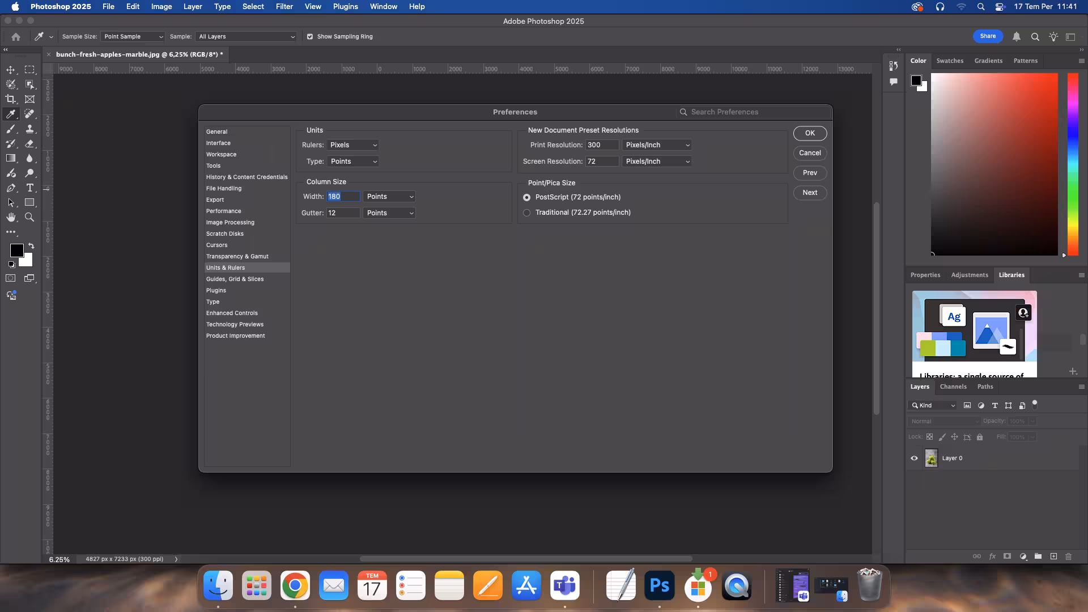Select the Spot Healing Brush tool
This screenshot has width=1088, height=612.
click(29, 114)
